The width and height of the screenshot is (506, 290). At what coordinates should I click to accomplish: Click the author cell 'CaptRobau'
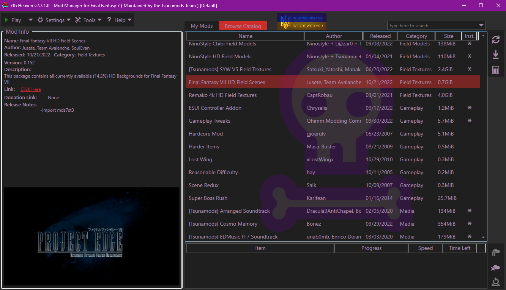point(320,95)
